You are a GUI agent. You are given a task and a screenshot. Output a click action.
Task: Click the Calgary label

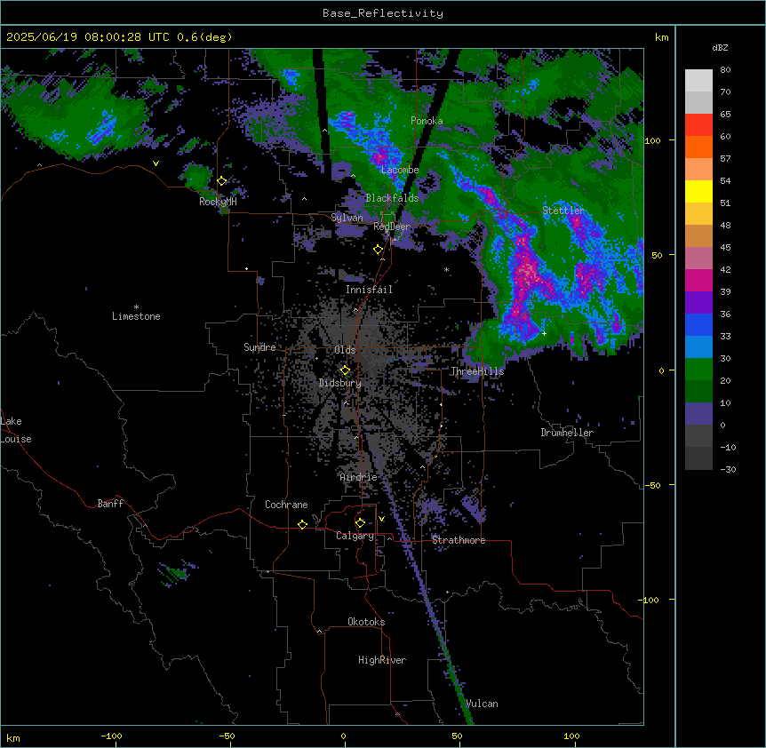(355, 536)
